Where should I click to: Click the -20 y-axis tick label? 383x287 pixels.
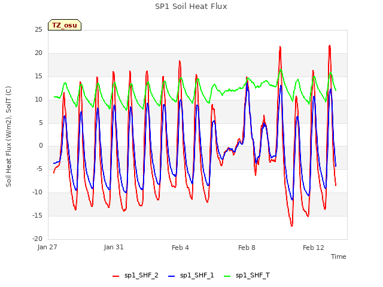tap(37, 239)
